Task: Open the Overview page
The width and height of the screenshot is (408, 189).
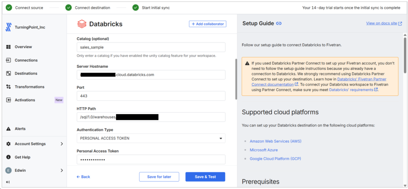Action: (24, 47)
